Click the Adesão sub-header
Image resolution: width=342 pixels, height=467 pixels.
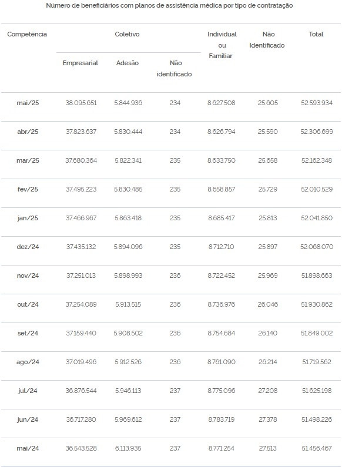[128, 63]
